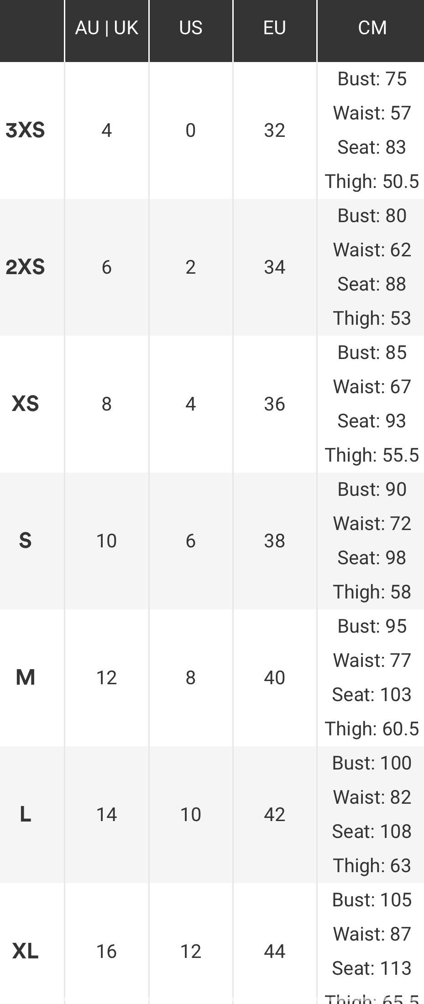Click the Bust: 75 measurement
Viewport: 424px width, 1004px height.
[372, 79]
